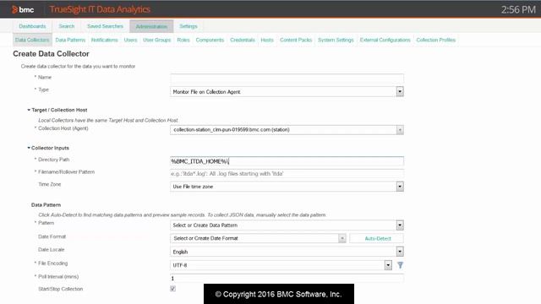The image size is (541, 304).
Task: Open the Search tab
Action: [67, 26]
